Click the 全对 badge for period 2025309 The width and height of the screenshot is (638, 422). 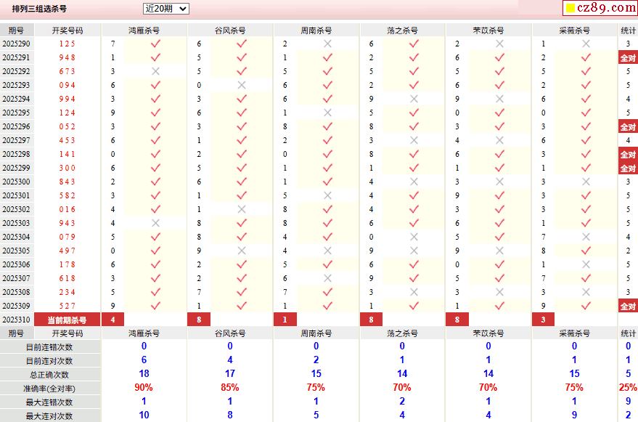click(x=628, y=306)
